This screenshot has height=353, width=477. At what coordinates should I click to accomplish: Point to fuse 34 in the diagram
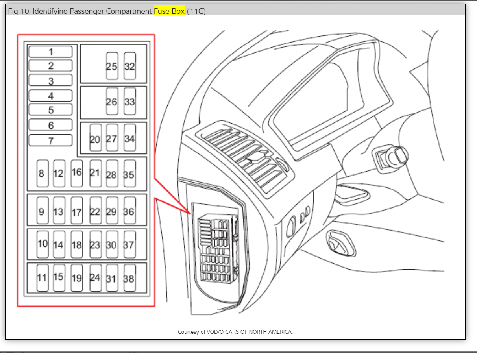[130, 138]
